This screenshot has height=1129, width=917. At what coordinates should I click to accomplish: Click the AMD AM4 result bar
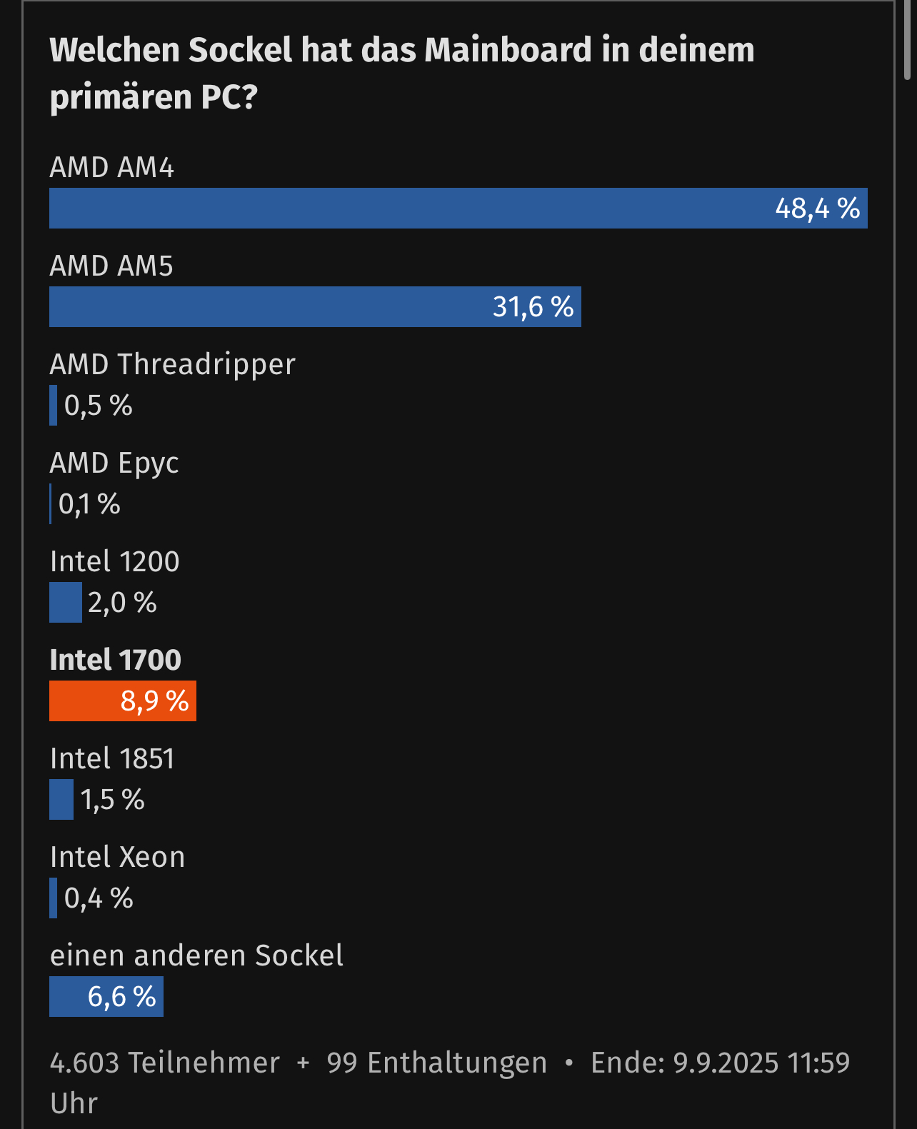(458, 209)
